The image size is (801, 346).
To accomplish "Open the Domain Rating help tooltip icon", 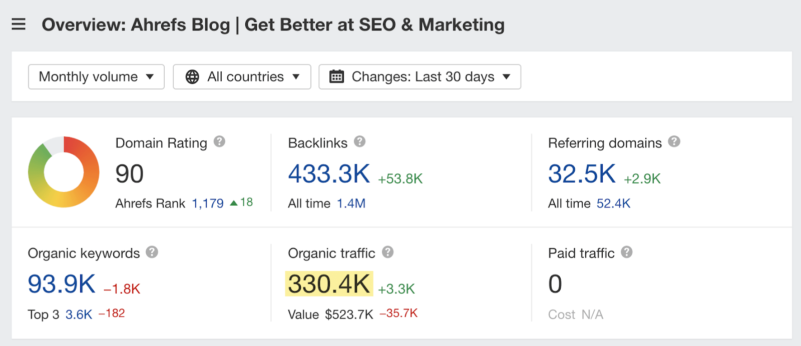I will pos(219,141).
